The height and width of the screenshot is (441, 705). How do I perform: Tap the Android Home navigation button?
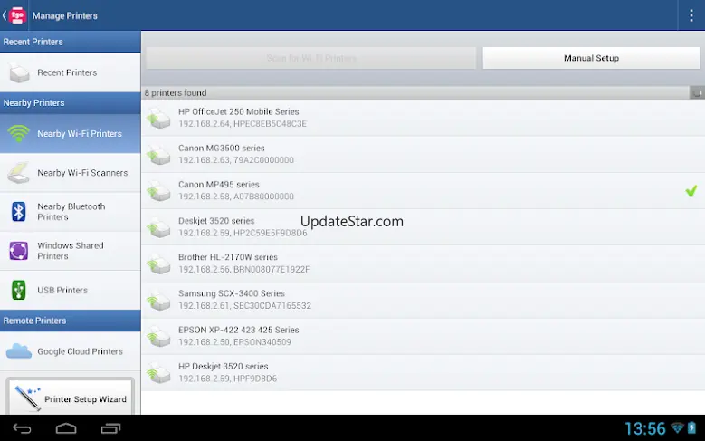(66, 428)
